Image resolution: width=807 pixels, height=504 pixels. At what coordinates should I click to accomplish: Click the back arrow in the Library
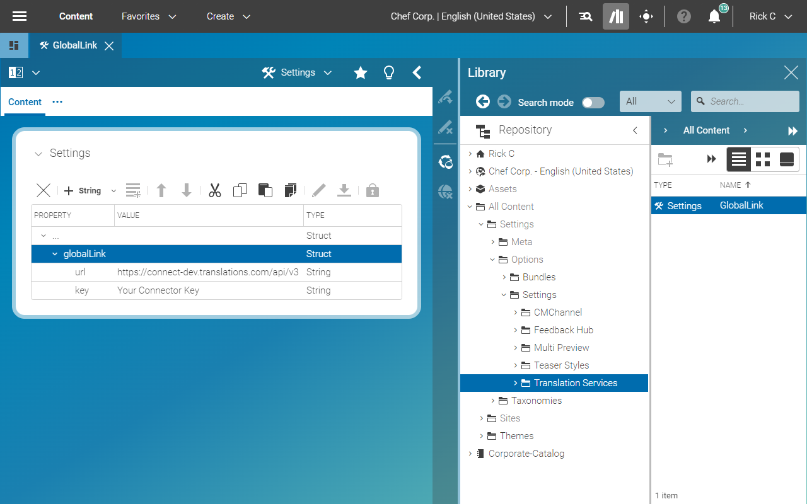pyautogui.click(x=483, y=101)
